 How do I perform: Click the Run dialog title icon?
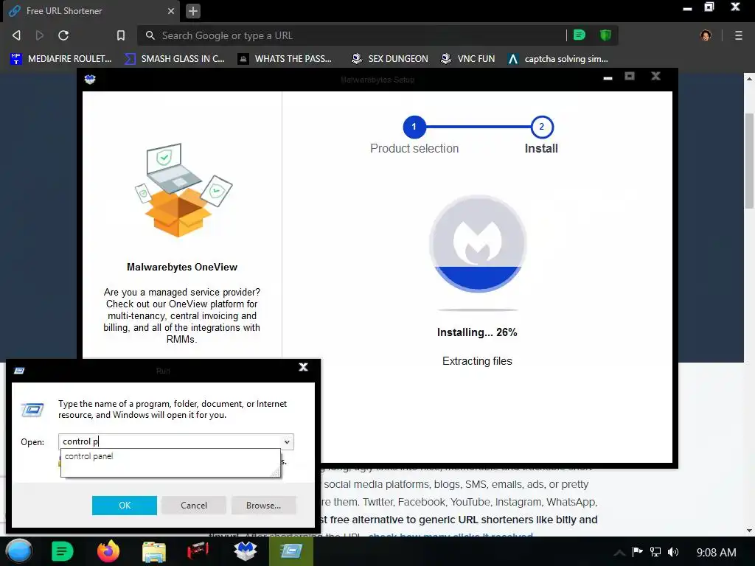click(19, 370)
